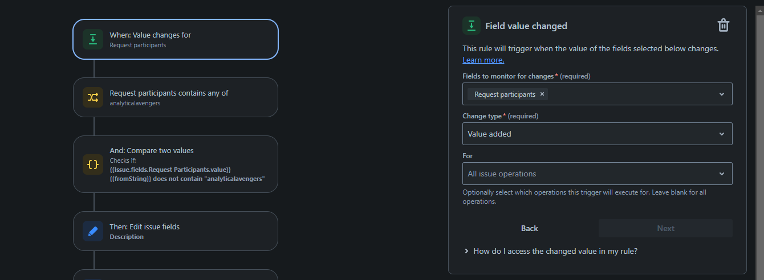Click the Next button

(665, 228)
